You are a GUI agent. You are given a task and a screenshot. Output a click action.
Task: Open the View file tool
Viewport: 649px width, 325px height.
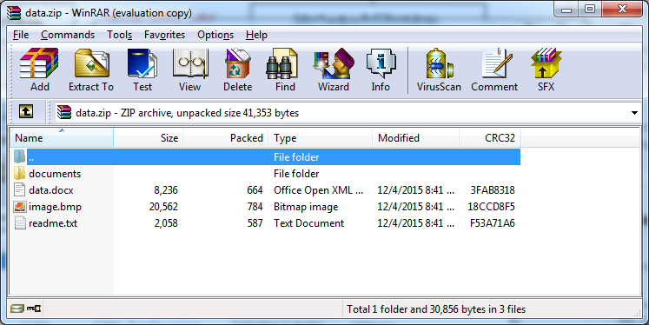189,70
